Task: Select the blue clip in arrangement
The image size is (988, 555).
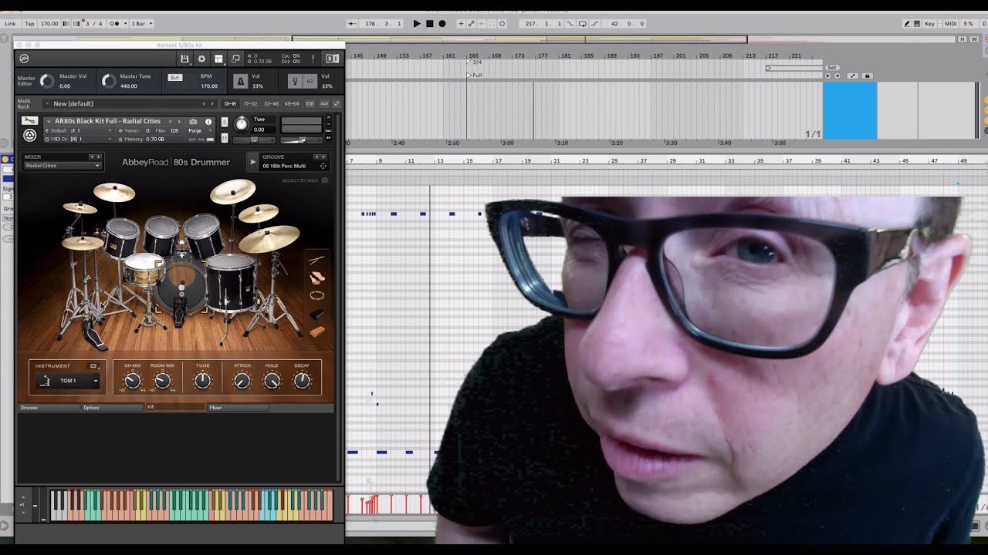Action: click(x=850, y=111)
